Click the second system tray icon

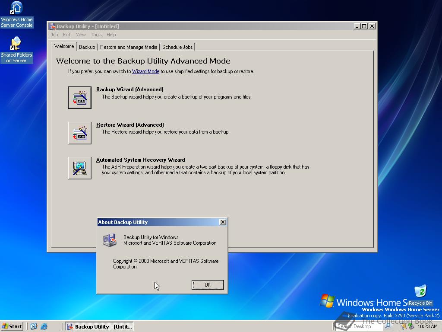tap(411, 326)
